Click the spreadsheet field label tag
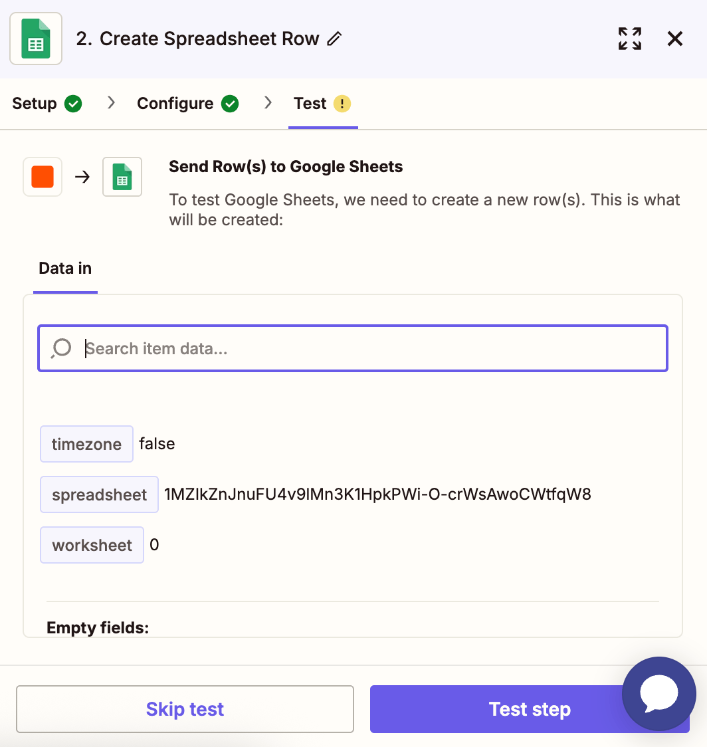The image size is (707, 747). point(99,494)
